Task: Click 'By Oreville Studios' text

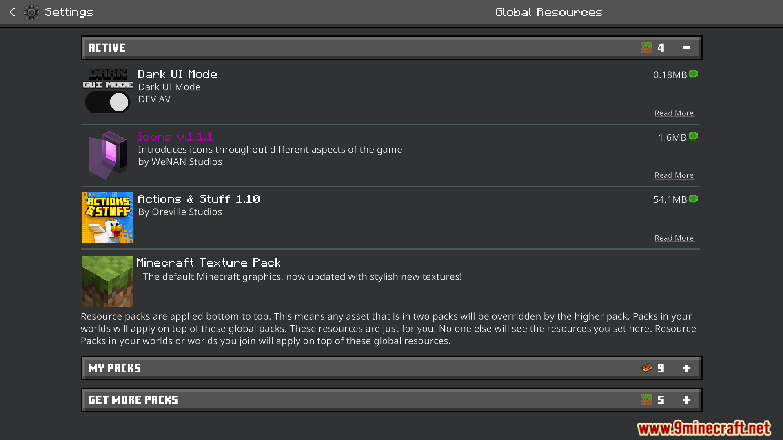Action: [x=180, y=212]
